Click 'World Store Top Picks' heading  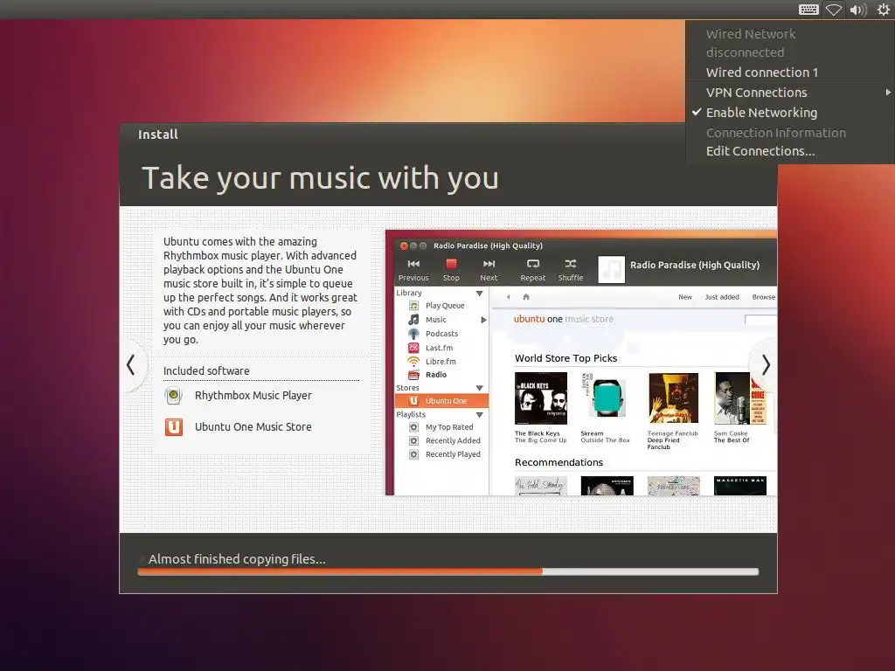565,358
